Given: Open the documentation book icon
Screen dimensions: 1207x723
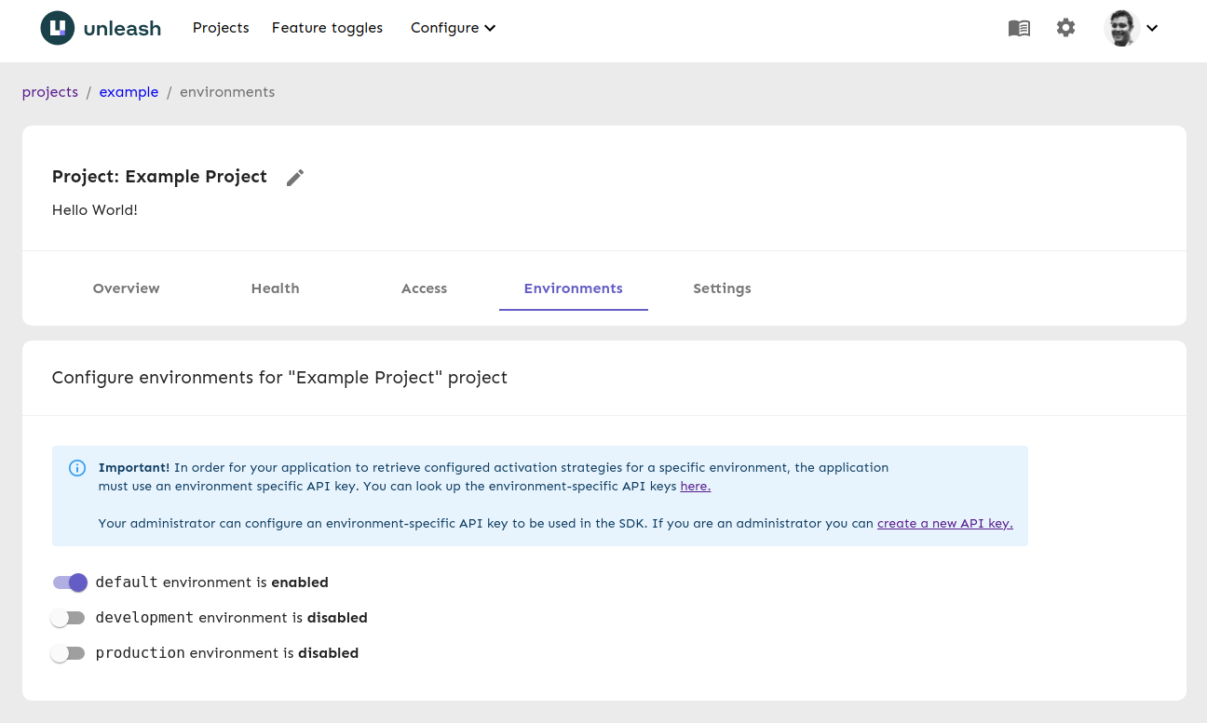Looking at the screenshot, I should (1019, 28).
